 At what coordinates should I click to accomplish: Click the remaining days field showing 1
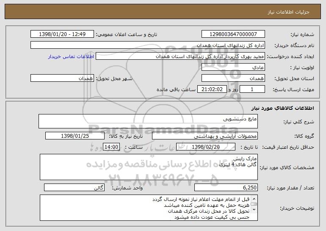pyautogui.click(x=252, y=89)
